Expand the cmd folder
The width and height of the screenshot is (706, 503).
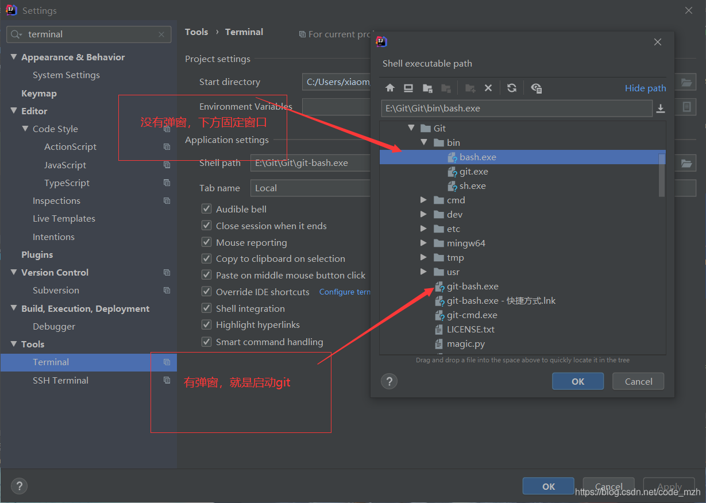coord(423,200)
